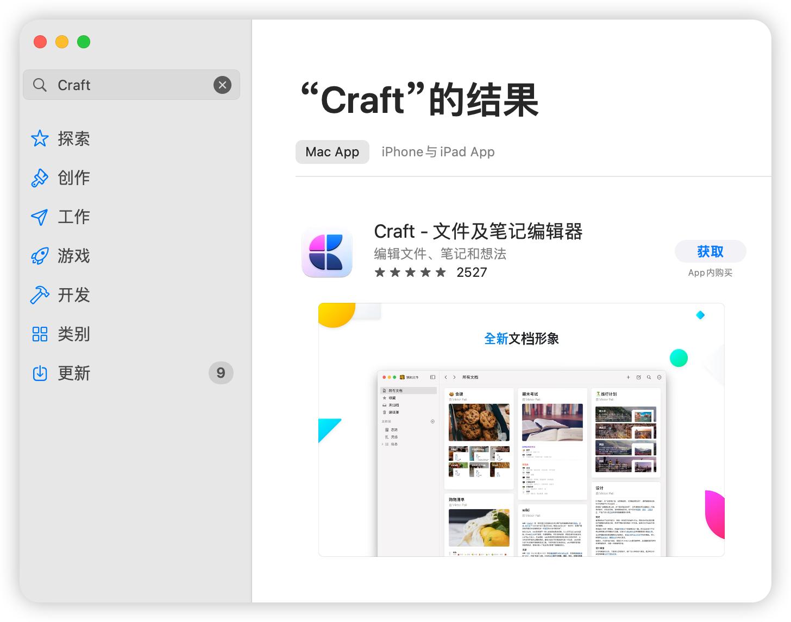
Task: View the 全新文档形象 screenshot preview
Action: pyautogui.click(x=521, y=430)
